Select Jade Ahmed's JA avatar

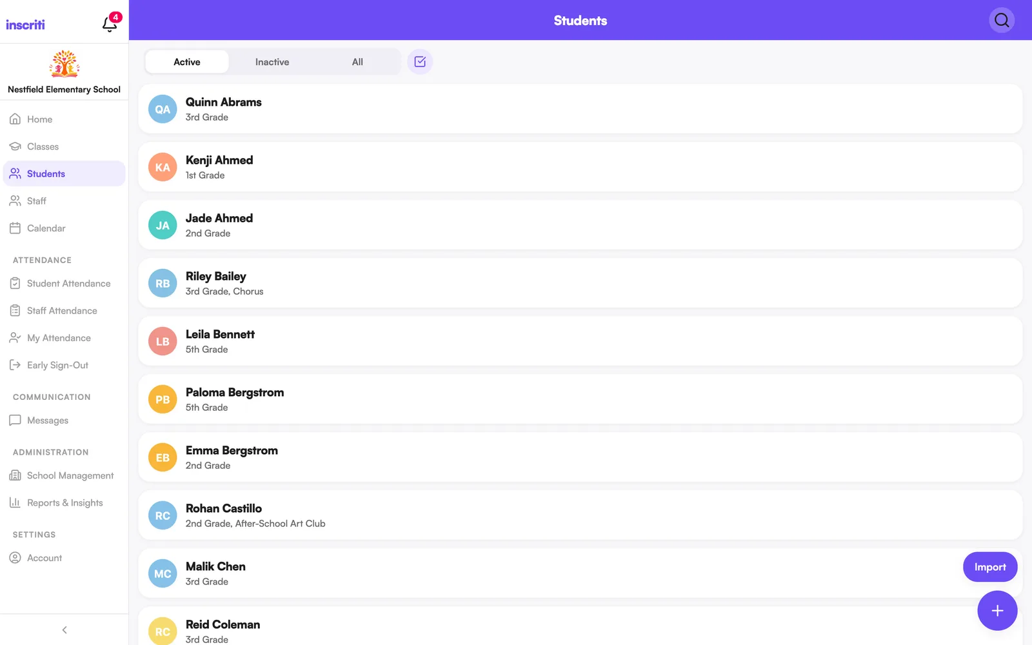(163, 225)
